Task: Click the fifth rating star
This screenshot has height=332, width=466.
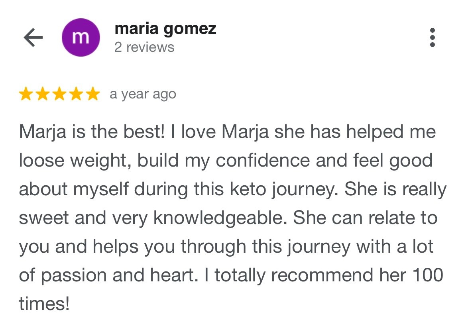Action: point(93,94)
